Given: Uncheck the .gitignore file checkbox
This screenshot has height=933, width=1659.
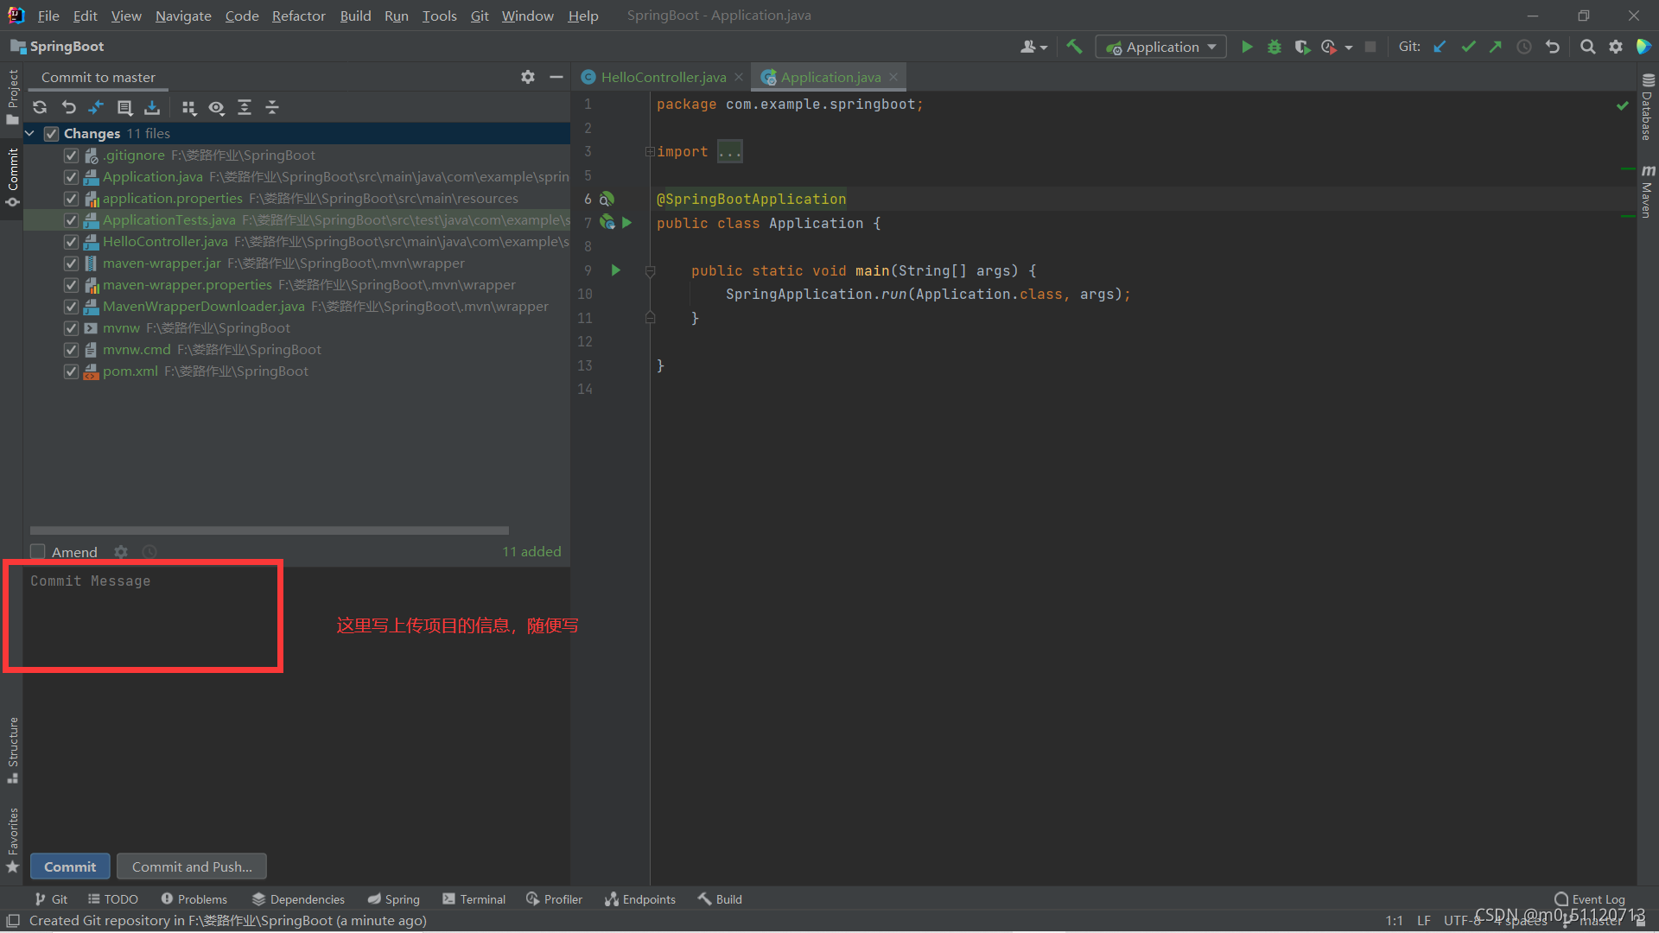Looking at the screenshot, I should [x=72, y=155].
